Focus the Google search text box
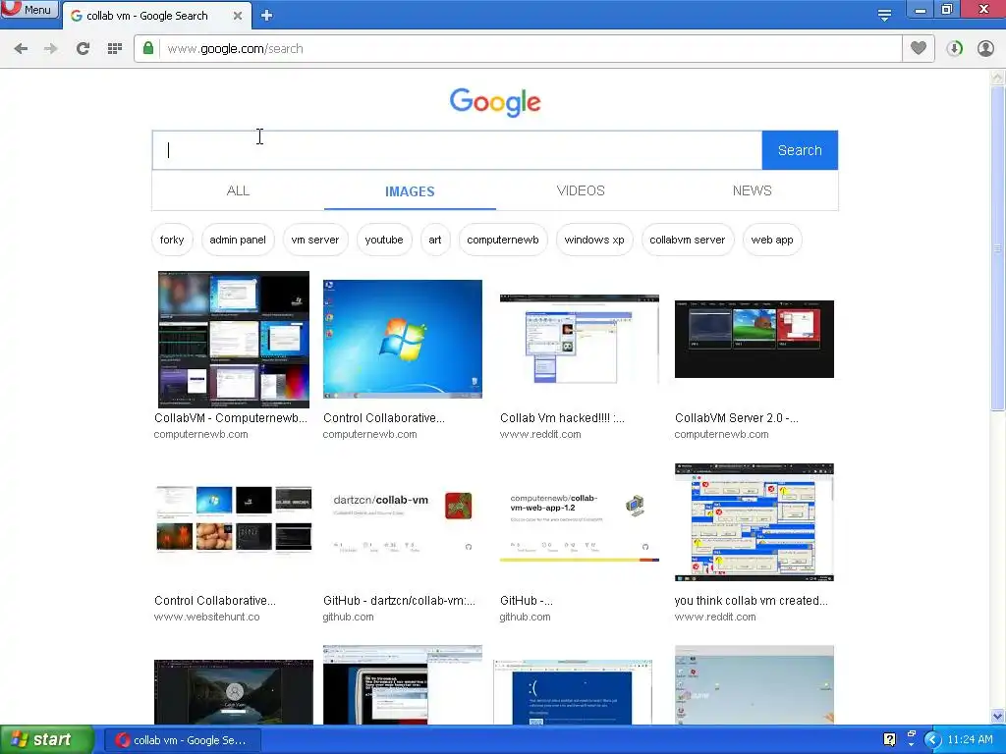The height and width of the screenshot is (754, 1006). click(457, 150)
